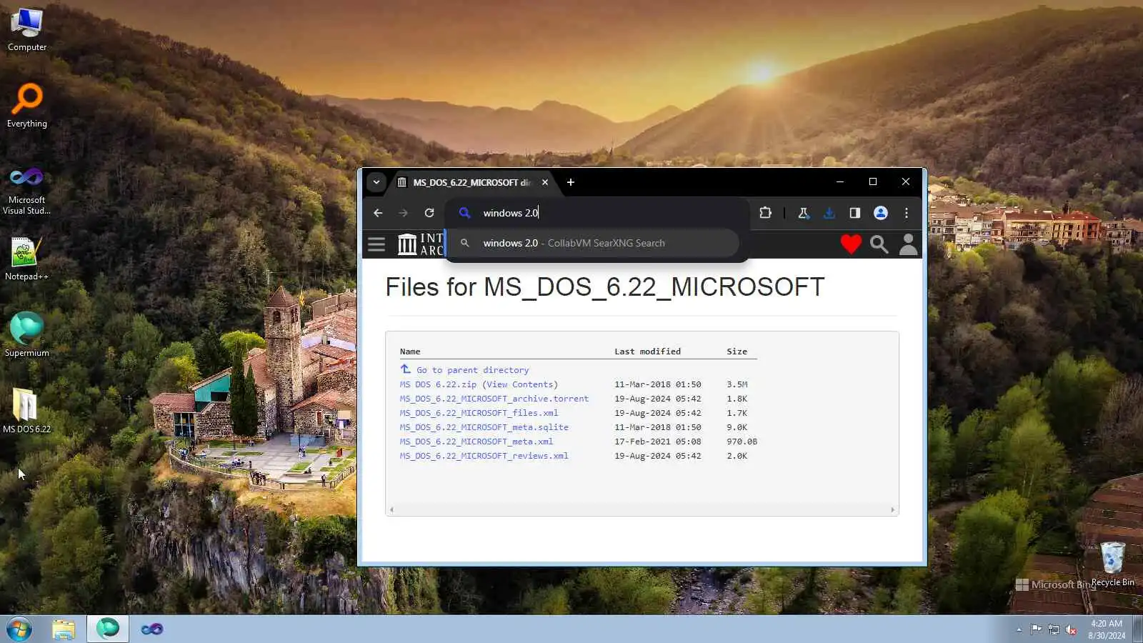Click the file listing scroll left arrow
Viewport: 1143px width, 643px height.
pyautogui.click(x=391, y=509)
